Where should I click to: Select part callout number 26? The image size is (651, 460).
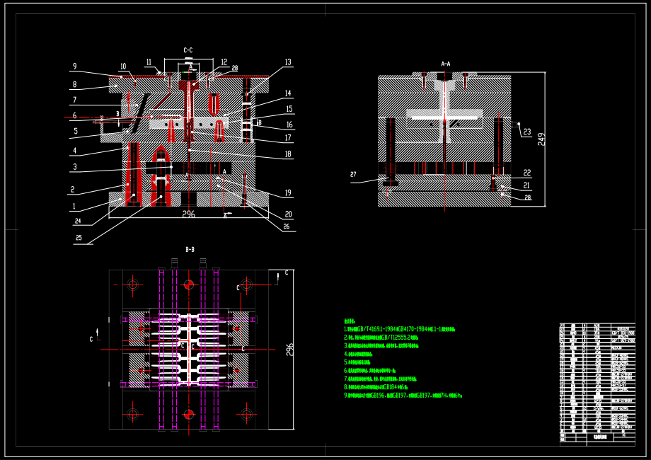coord(287,226)
